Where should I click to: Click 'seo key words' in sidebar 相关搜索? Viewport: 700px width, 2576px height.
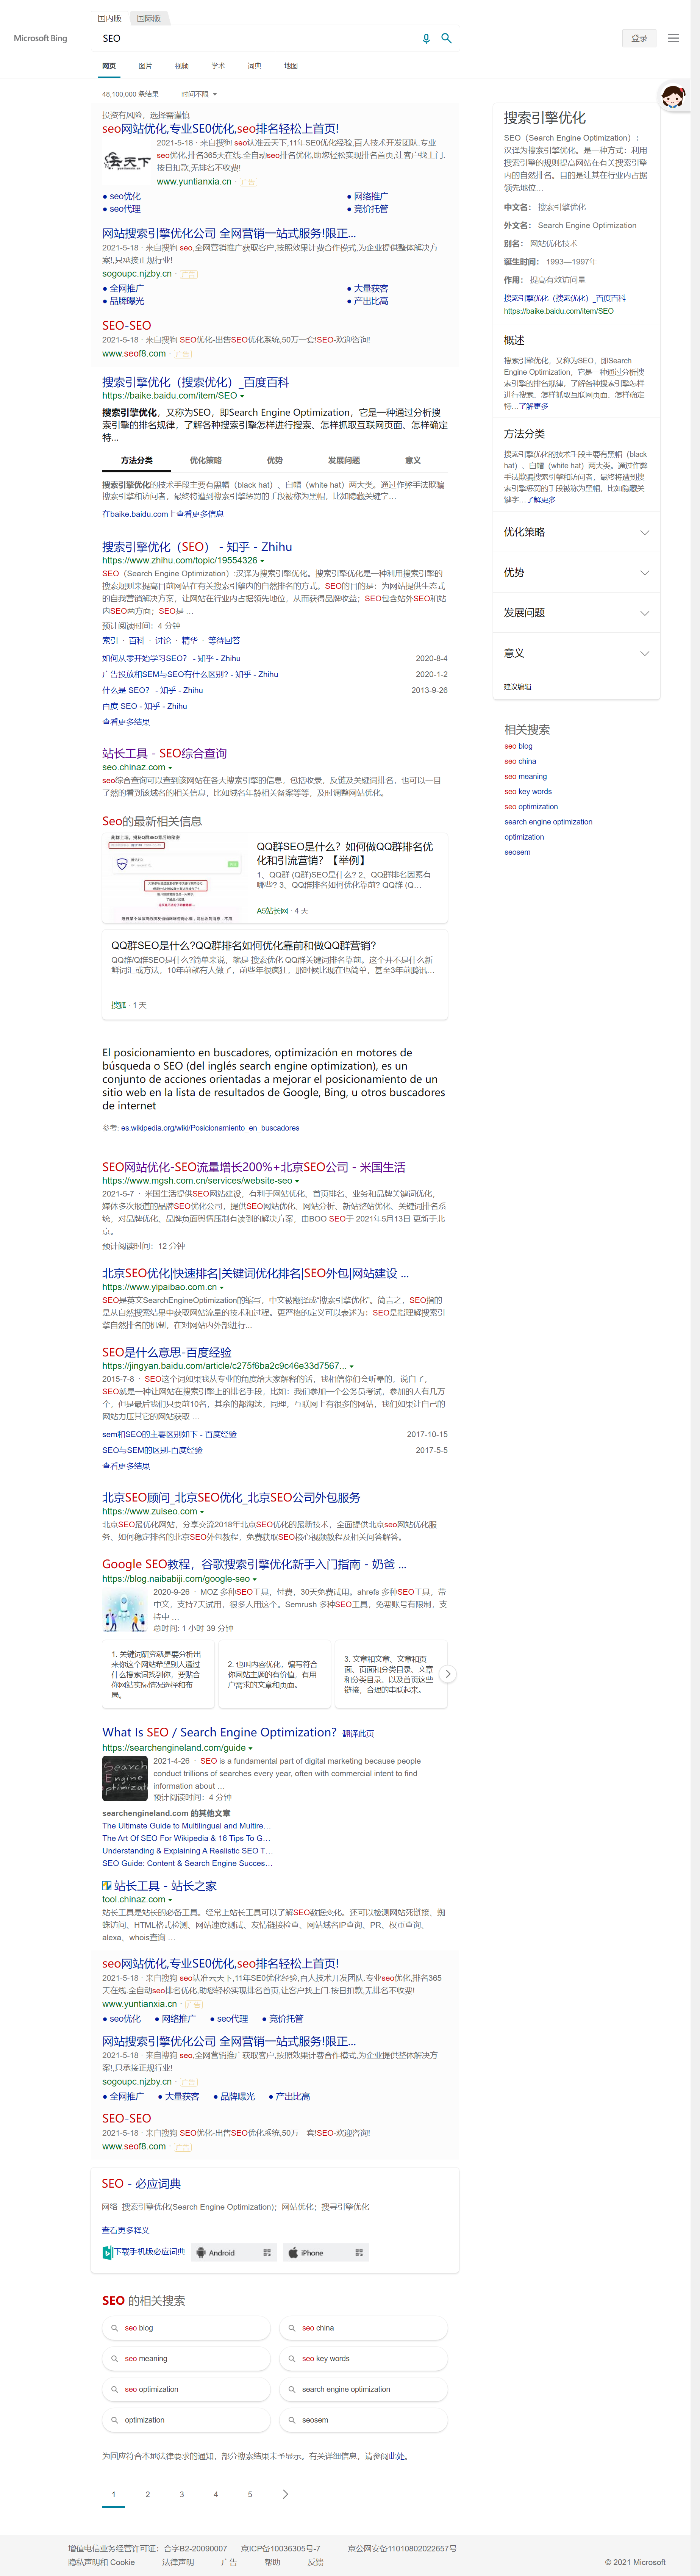pos(528,791)
